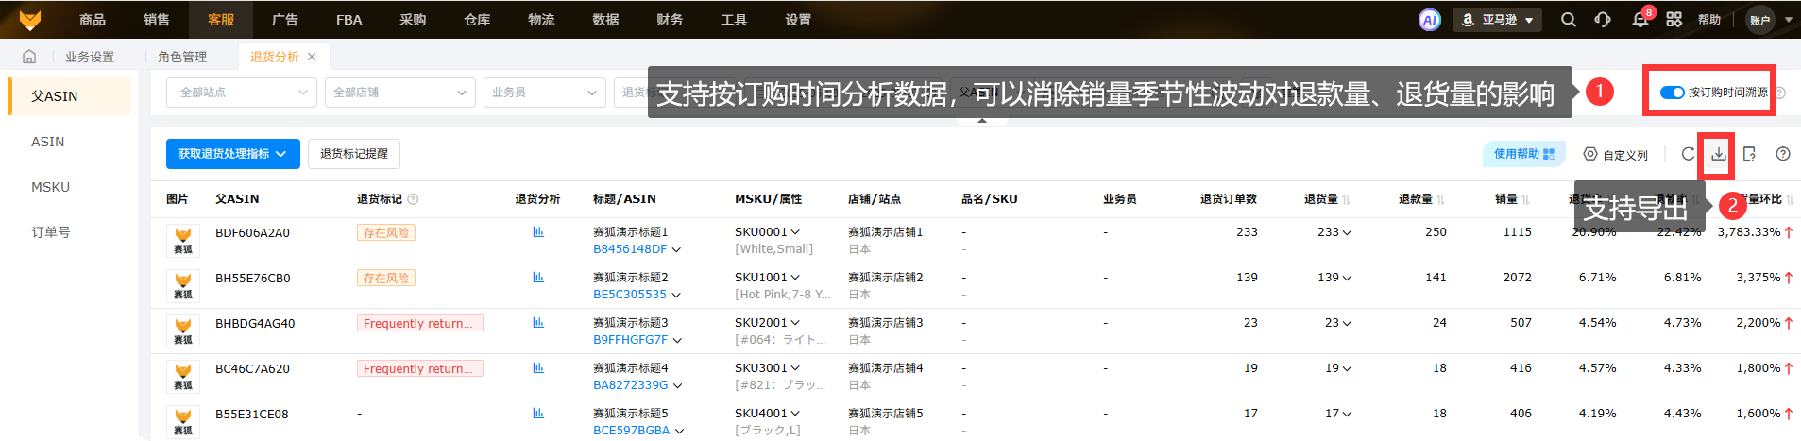Viewport: 1801px width, 441px height.
Task: Open the apps grid icon in the top bar
Action: pyautogui.click(x=1674, y=20)
